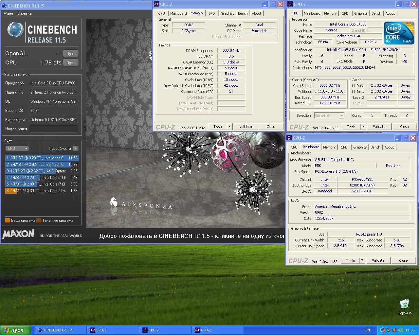Image resolution: width=419 pixels, height=335 pixels.
Task: Click the DRAM Frequency value 500.0 MHz
Action: [x=231, y=50]
